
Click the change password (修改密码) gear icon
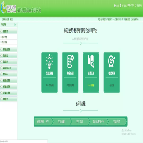pos(128,5)
